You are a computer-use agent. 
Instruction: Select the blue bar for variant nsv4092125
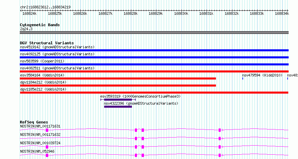coord(154,57)
